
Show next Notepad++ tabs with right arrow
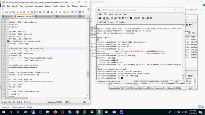[88, 16]
